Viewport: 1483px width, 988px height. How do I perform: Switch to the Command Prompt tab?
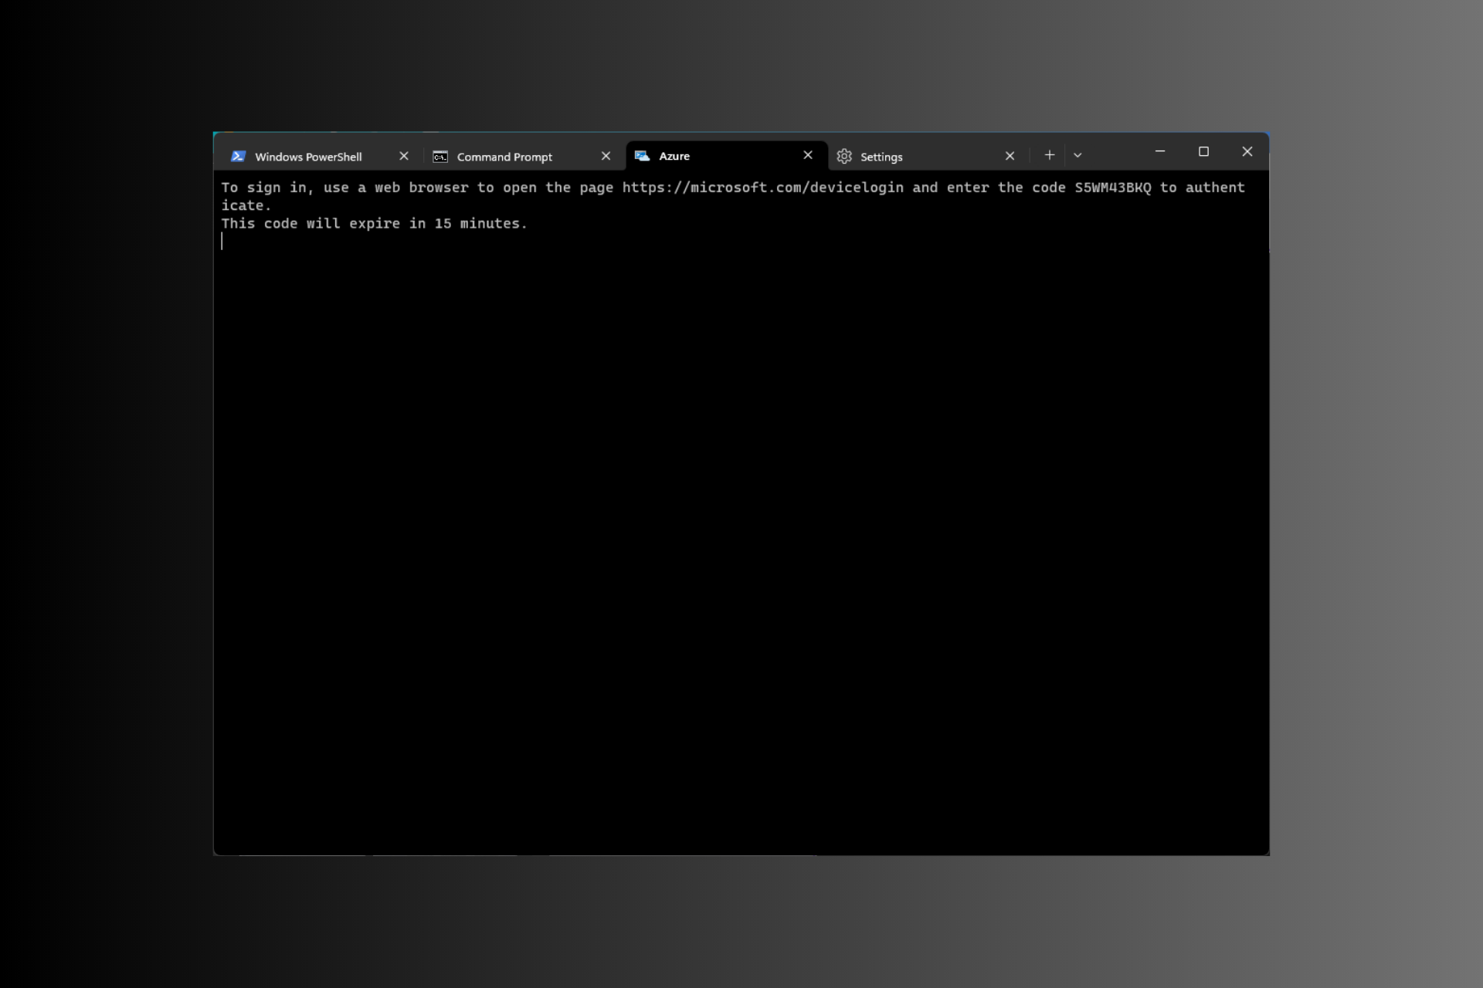[x=504, y=156]
